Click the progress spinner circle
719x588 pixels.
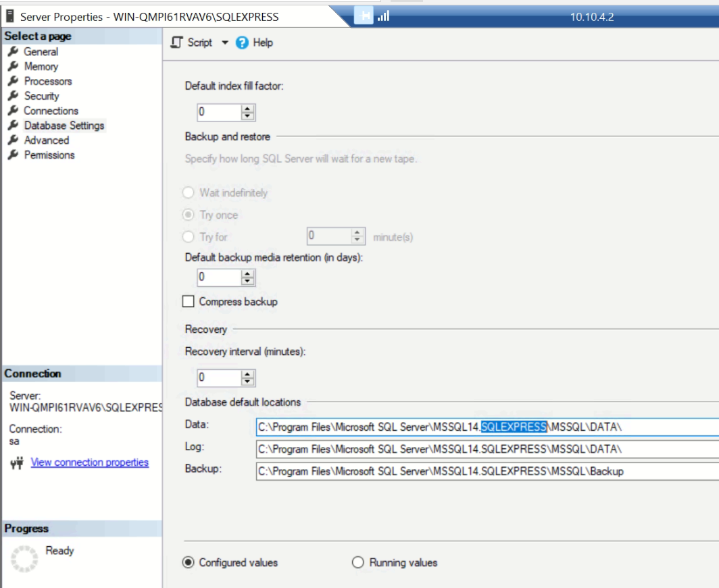[x=24, y=559]
